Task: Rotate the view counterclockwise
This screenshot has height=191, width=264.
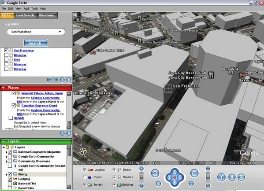Action: 155,173
